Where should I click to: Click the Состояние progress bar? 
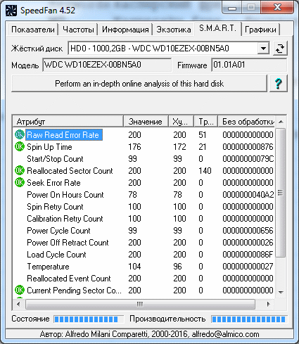[x=89, y=319]
